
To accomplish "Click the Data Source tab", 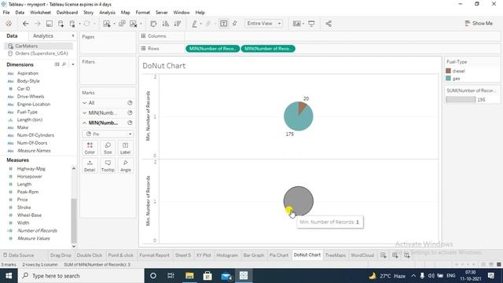I will tap(19, 255).
